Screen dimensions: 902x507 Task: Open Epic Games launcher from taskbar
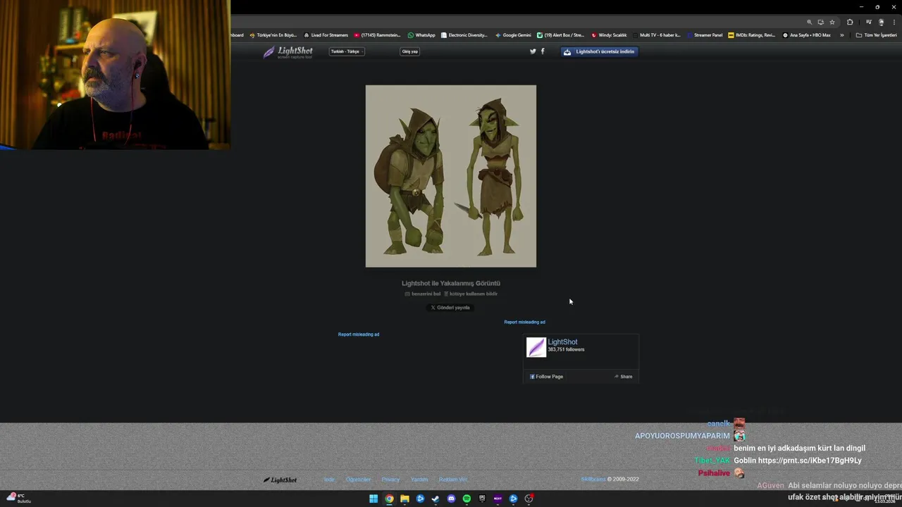(x=482, y=499)
